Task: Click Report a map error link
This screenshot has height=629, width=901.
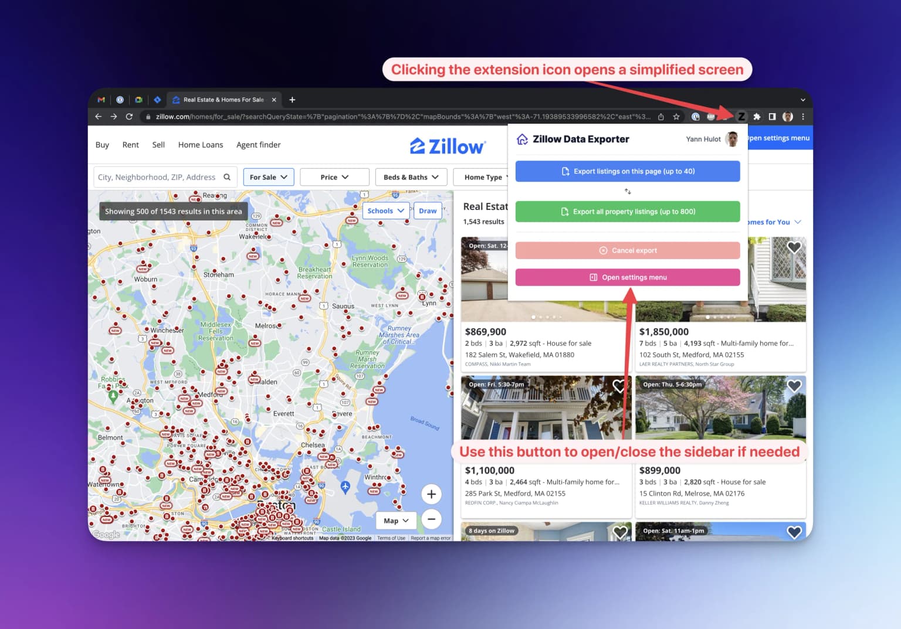Action: tap(431, 538)
